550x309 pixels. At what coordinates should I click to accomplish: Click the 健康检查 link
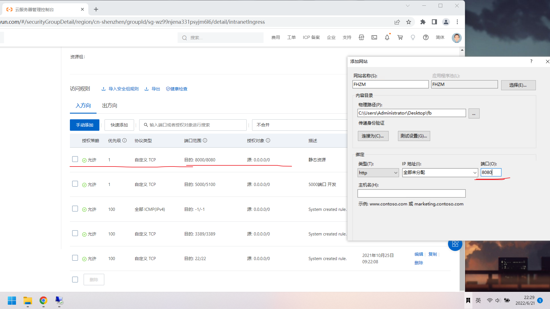click(x=177, y=89)
